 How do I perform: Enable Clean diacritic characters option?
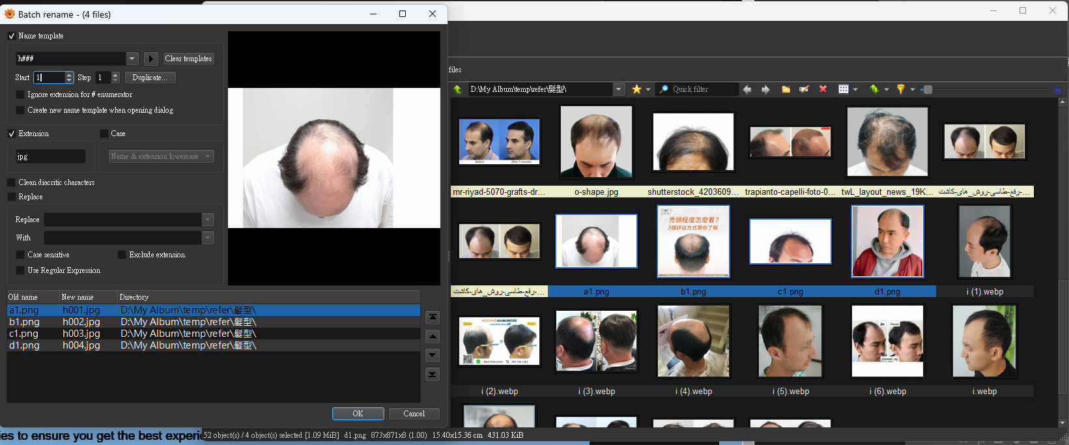pyautogui.click(x=11, y=182)
